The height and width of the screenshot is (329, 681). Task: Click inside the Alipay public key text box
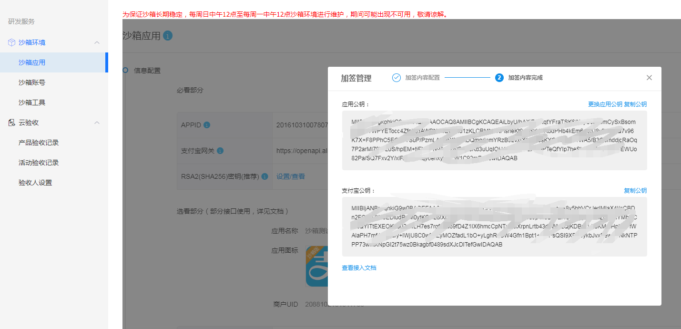point(494,226)
